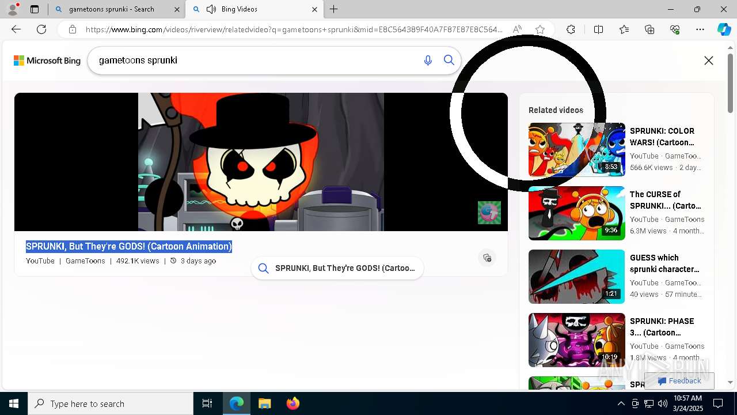Search selected text SPRUNKI, But They're GODS popup
Viewport: 737px width, 415px height.
pos(337,268)
